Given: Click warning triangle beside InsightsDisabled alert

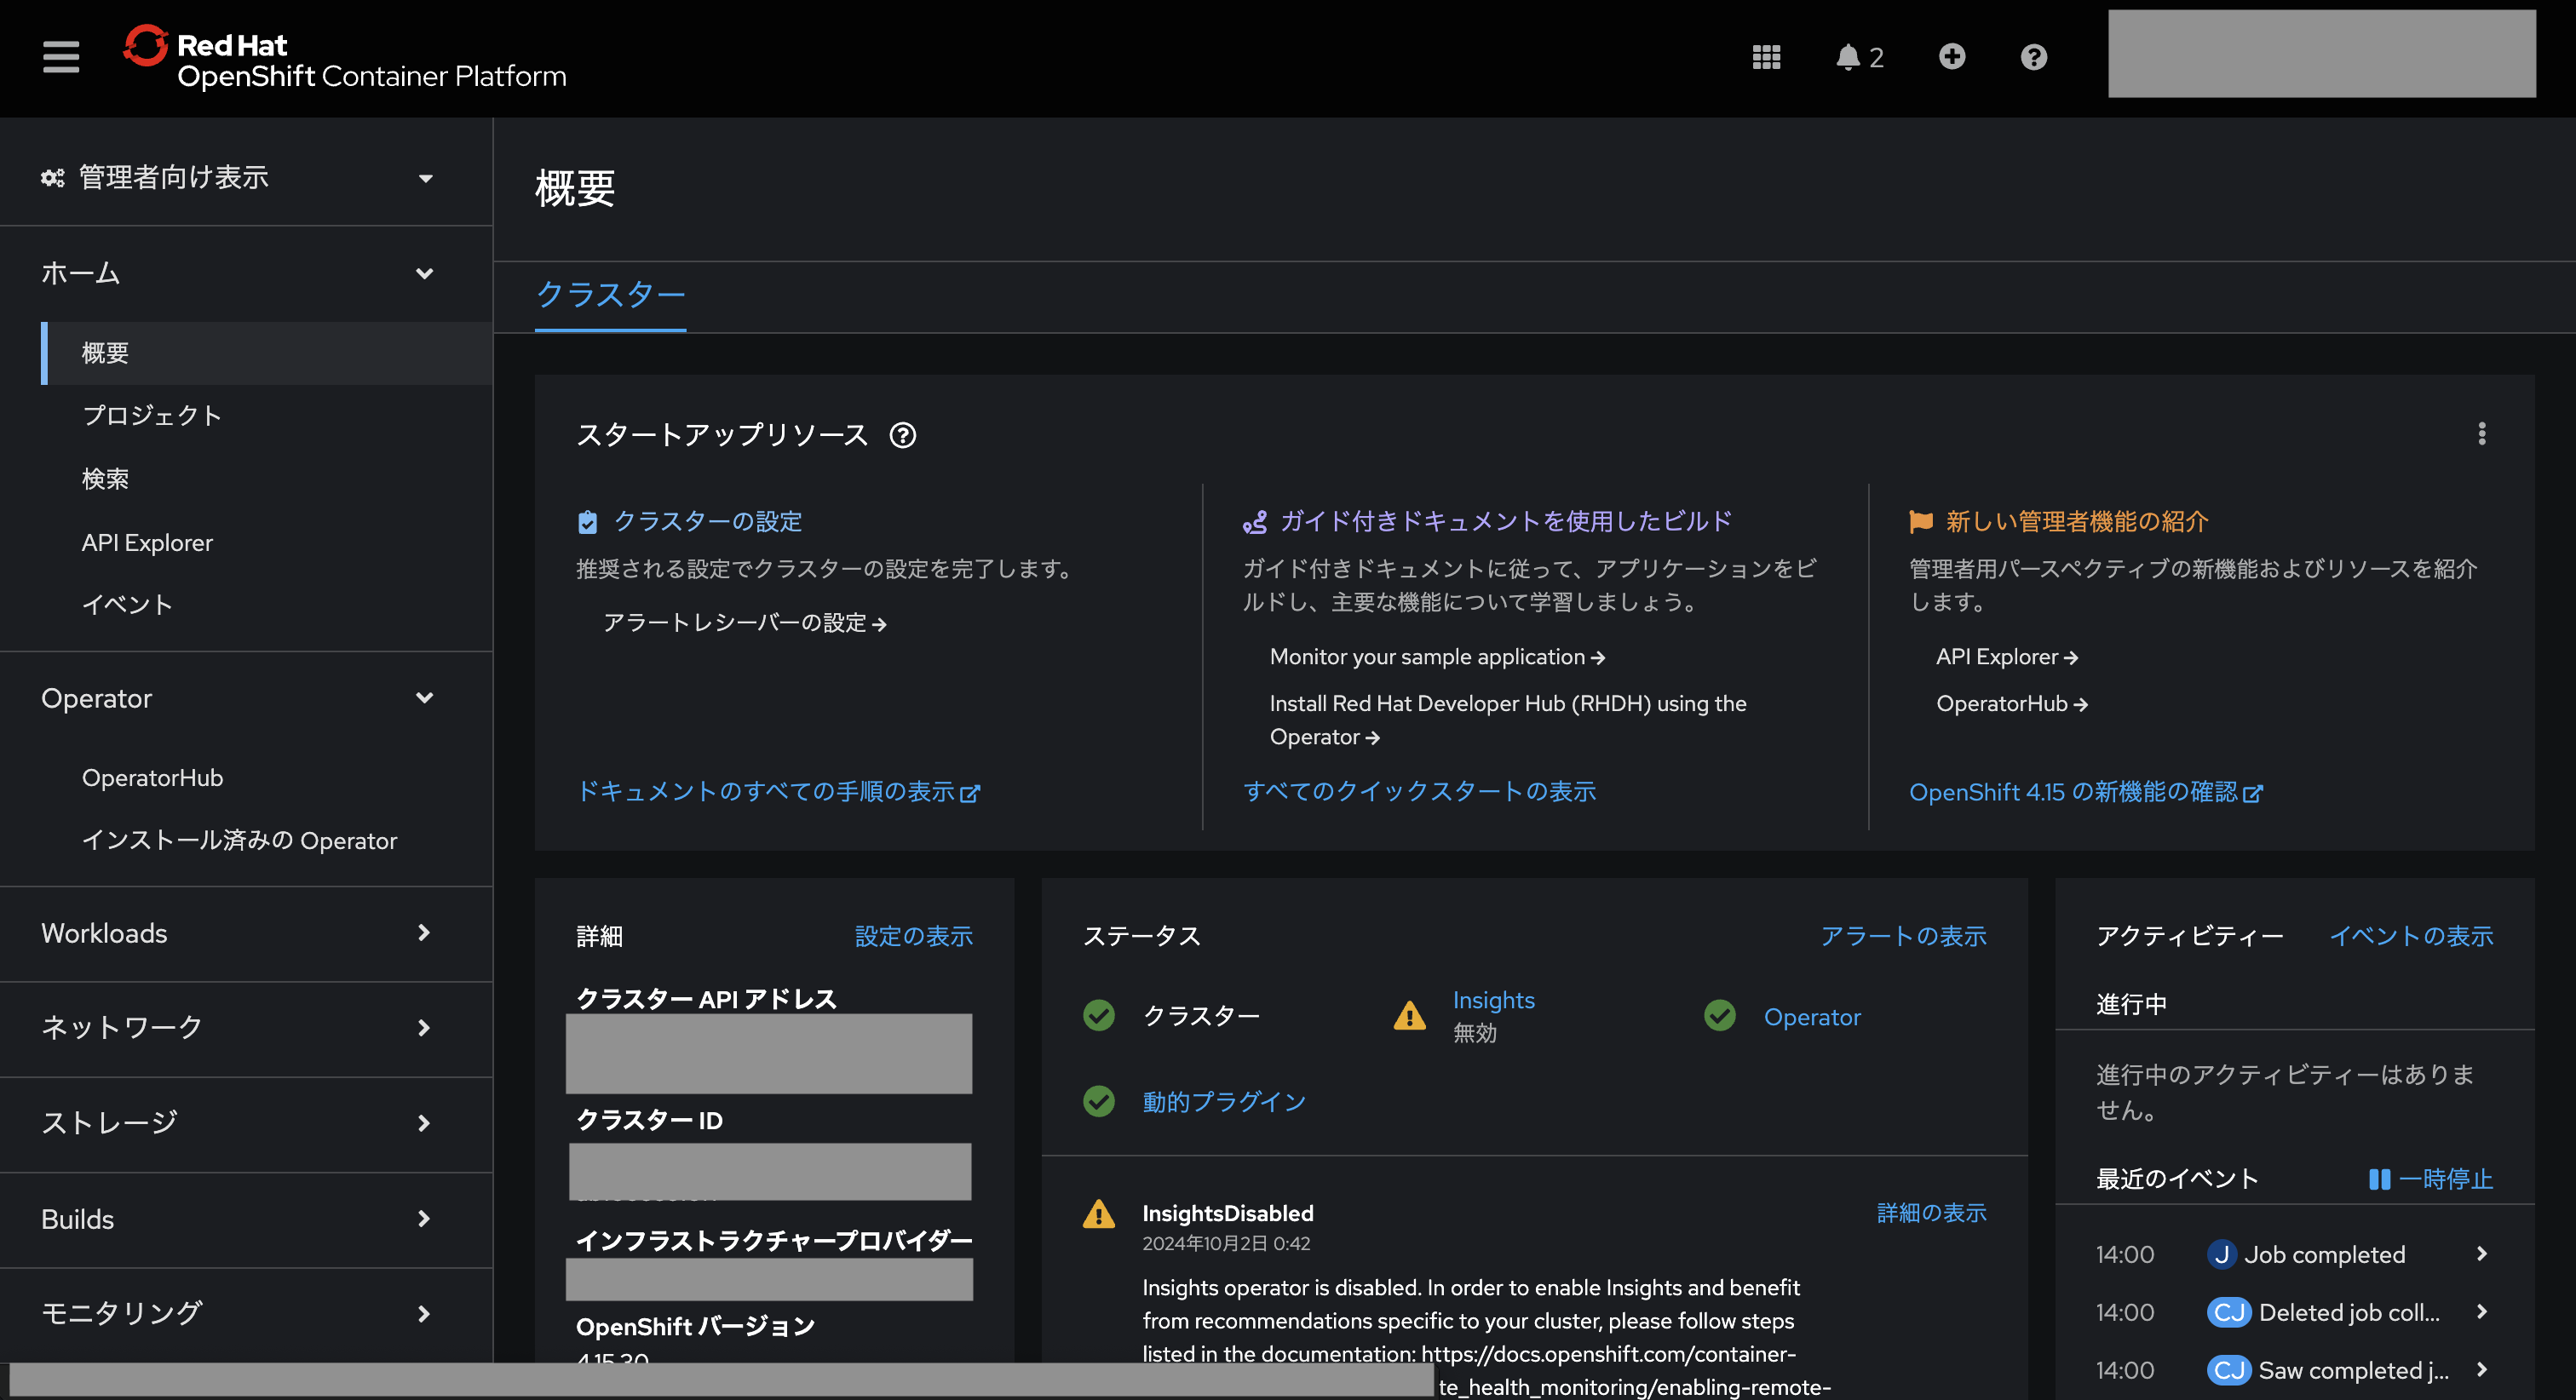Looking at the screenshot, I should tap(1098, 1214).
